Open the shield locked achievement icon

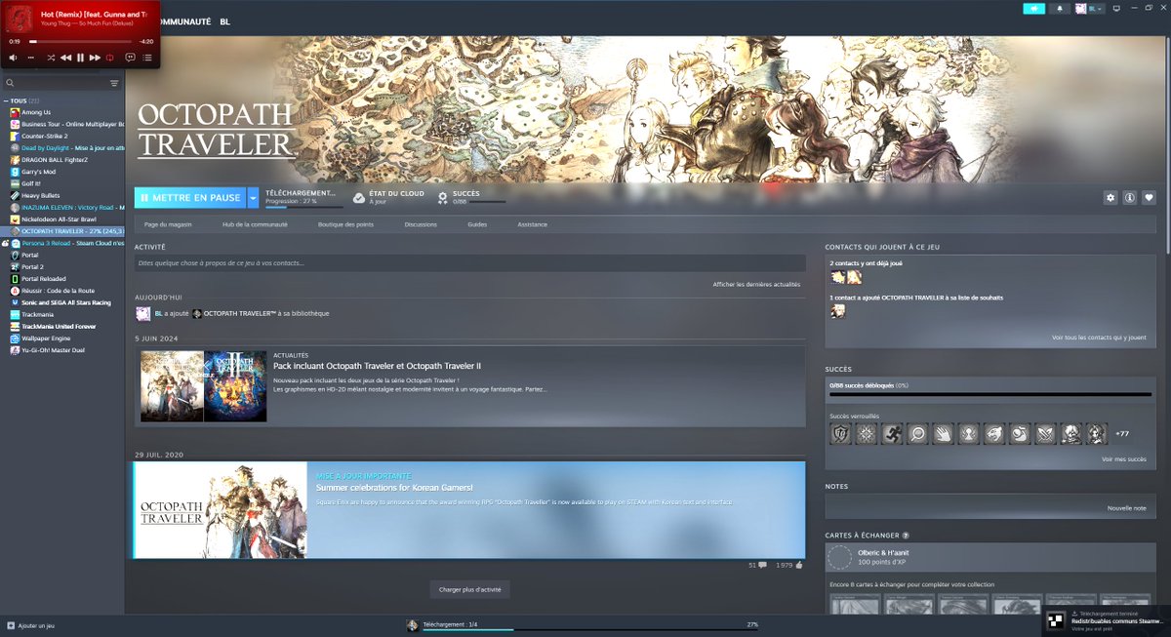pos(840,433)
